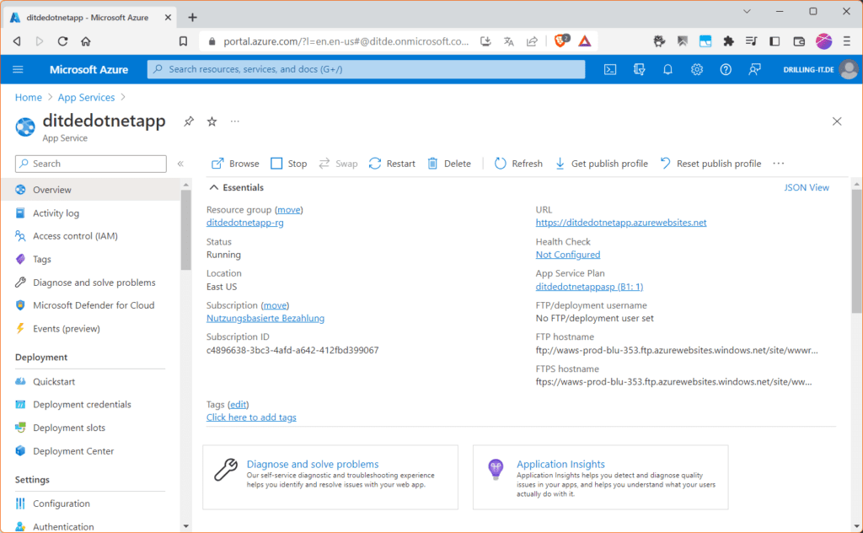This screenshot has height=533, width=863.
Task: Open the ditdedotnetapp.azurewebsites.net URL
Action: [621, 223]
